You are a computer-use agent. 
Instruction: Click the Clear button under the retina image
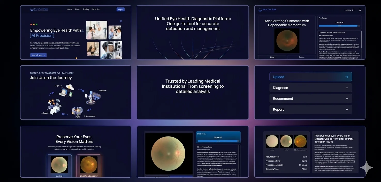(272, 57)
